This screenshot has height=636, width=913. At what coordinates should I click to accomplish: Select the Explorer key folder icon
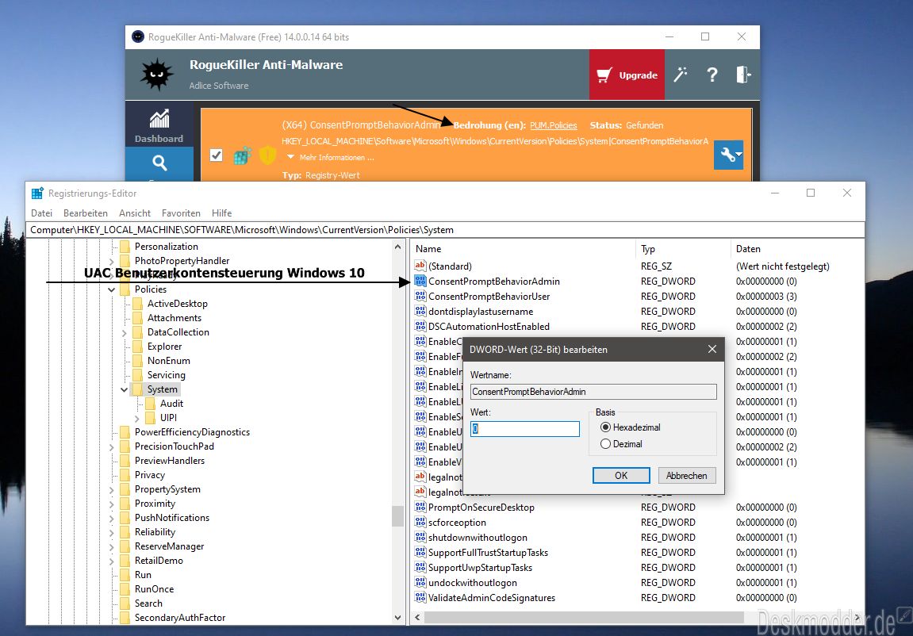point(137,347)
